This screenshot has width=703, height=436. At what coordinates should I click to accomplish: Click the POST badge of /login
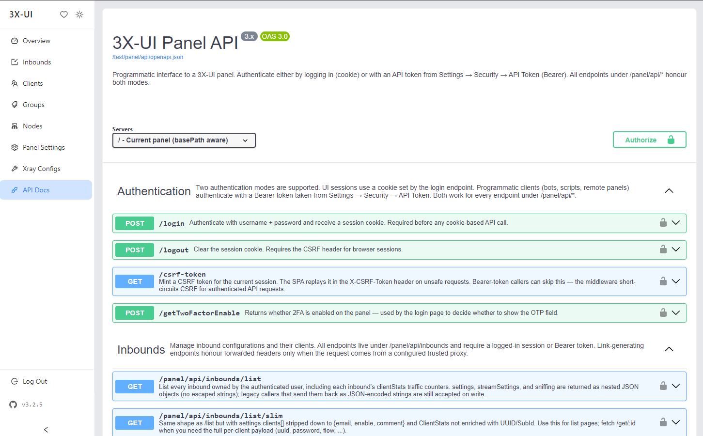[135, 223]
